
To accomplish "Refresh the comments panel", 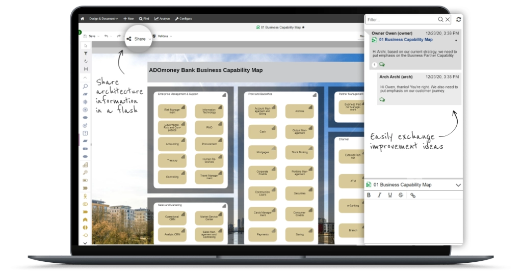I will click(x=459, y=19).
